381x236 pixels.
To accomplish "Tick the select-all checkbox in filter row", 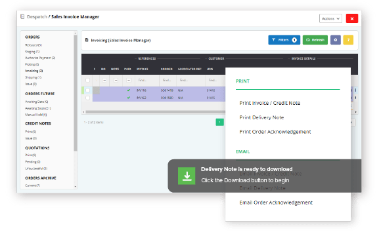I will pyautogui.click(x=87, y=80).
